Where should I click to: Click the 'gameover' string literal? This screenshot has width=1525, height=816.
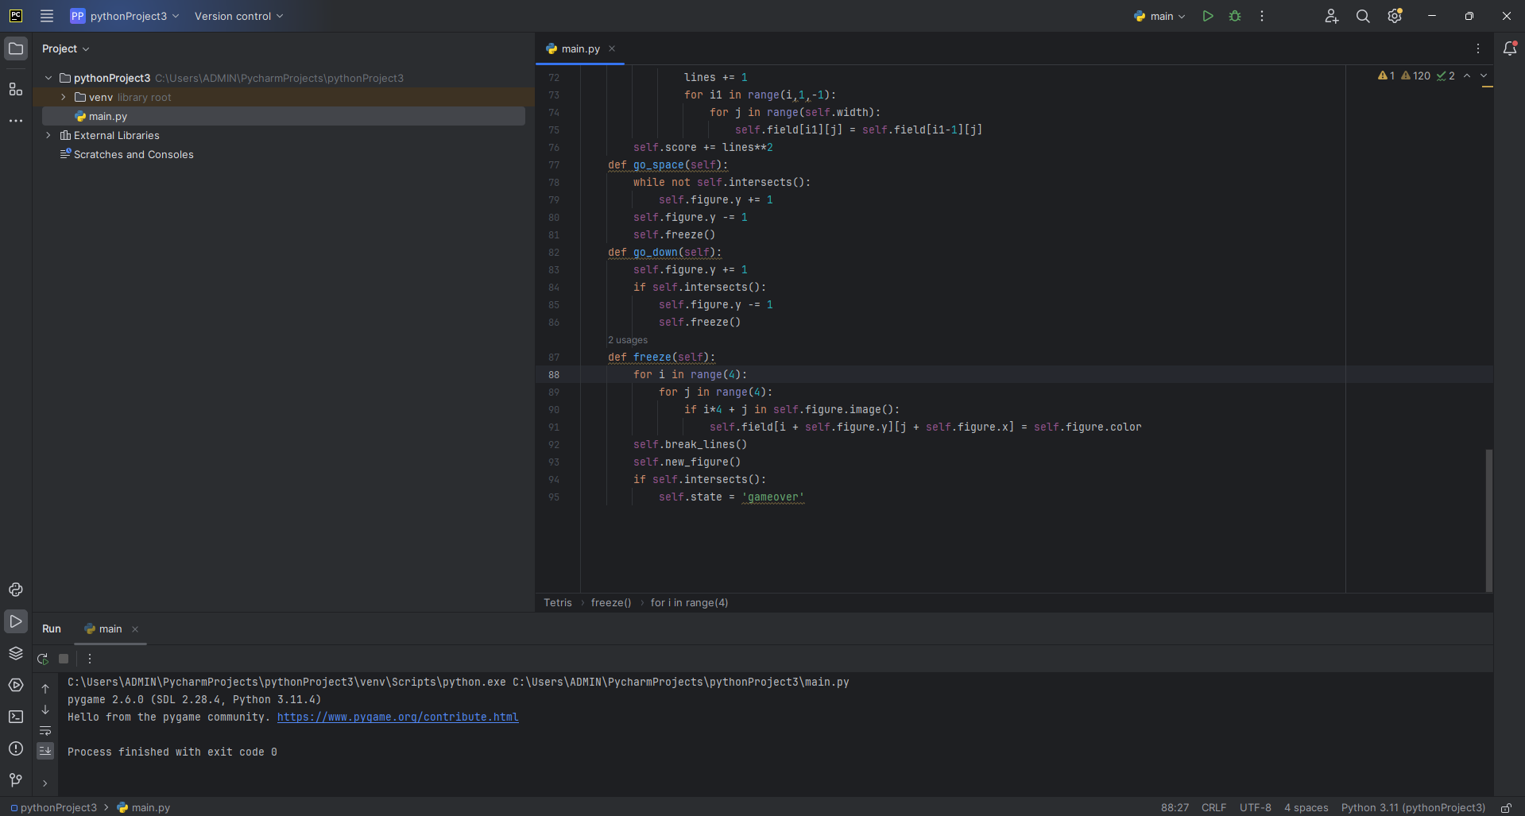773,497
